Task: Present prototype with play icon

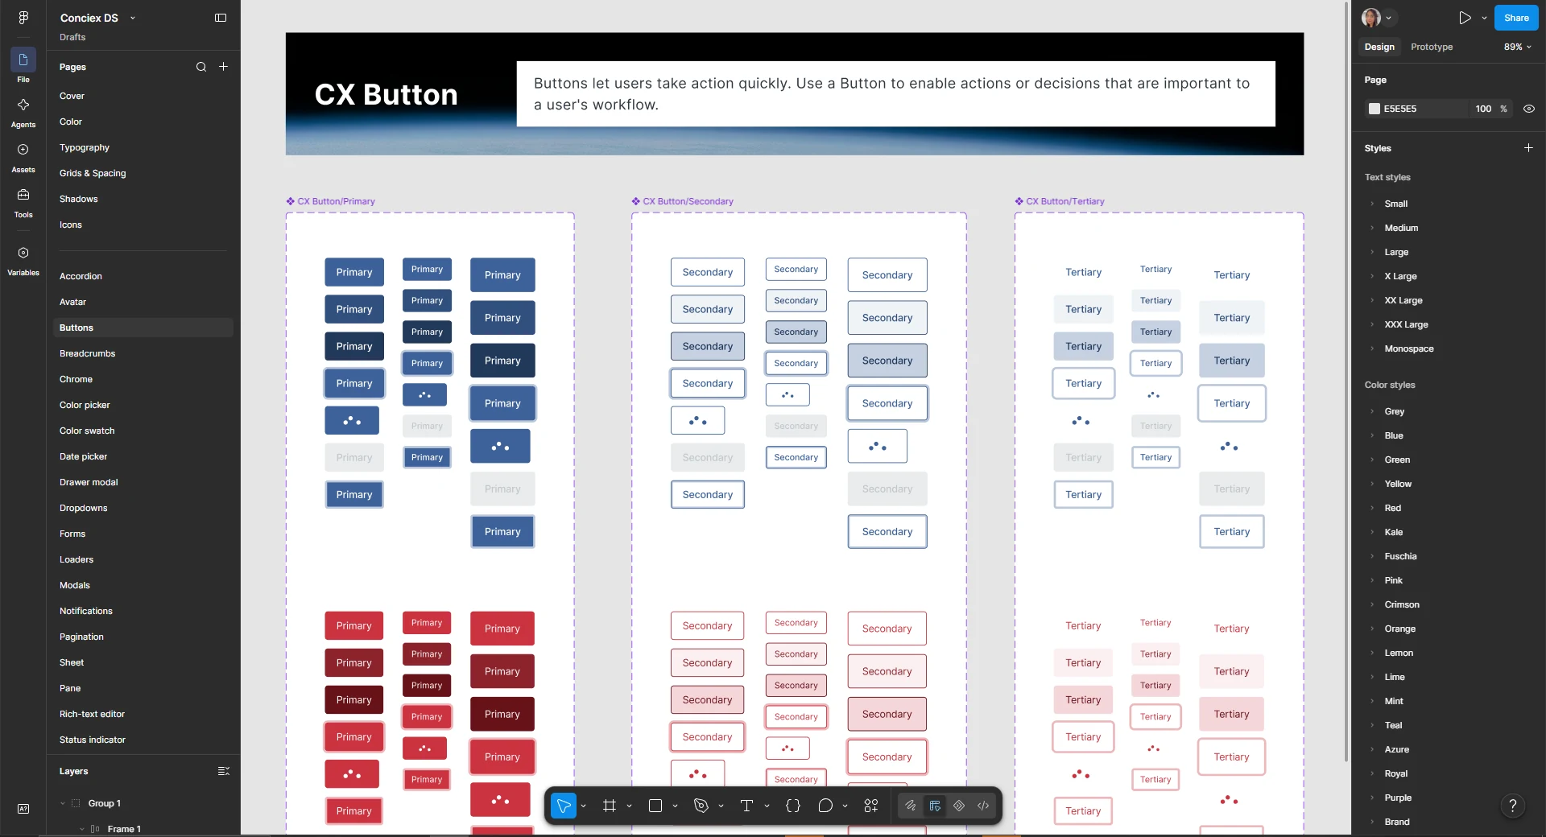Action: click(1465, 18)
